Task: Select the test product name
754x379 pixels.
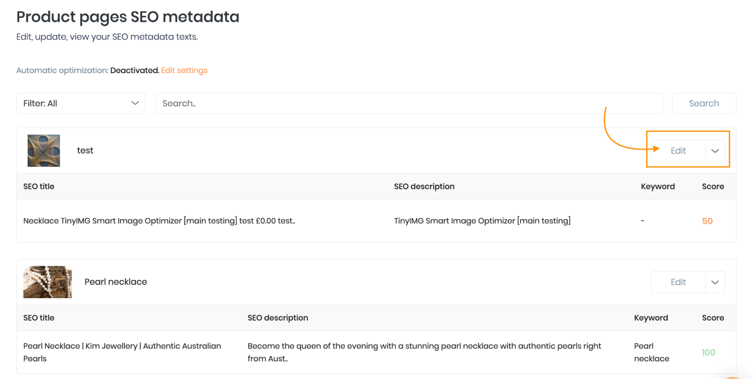Action: [85, 150]
